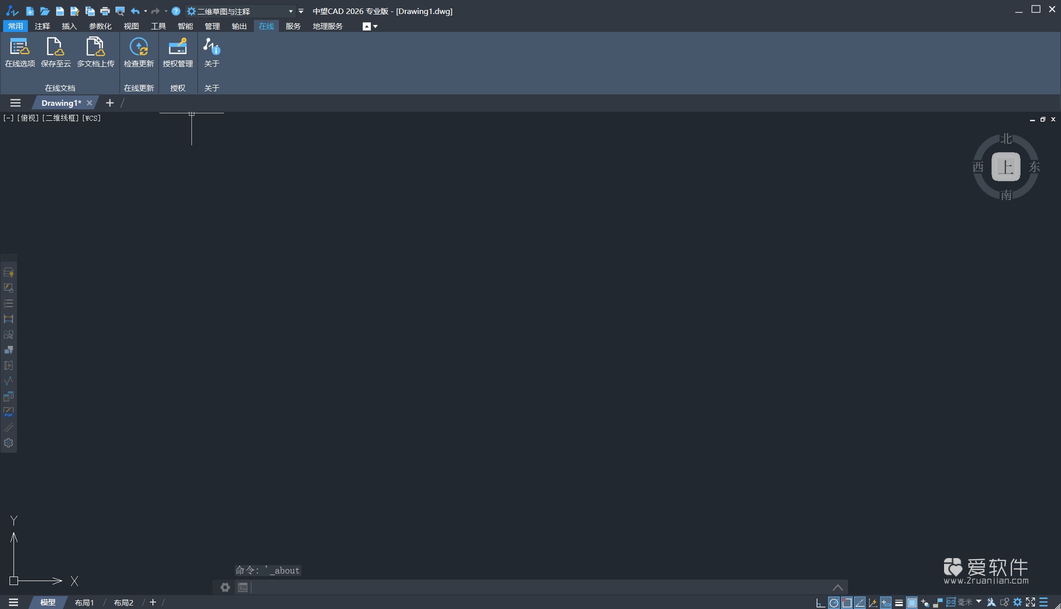This screenshot has width=1061, height=609.
Task: Open the 二维草图与注释 workspace dropdown
Action: click(x=290, y=11)
